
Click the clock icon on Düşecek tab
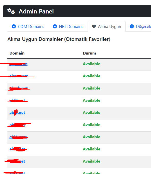coord(132,26)
